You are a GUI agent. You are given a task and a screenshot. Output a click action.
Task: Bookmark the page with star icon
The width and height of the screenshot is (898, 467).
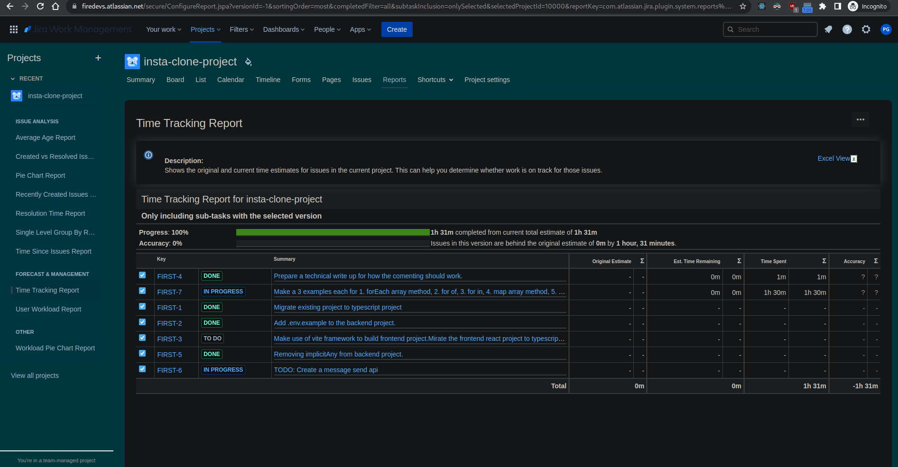[x=743, y=6]
